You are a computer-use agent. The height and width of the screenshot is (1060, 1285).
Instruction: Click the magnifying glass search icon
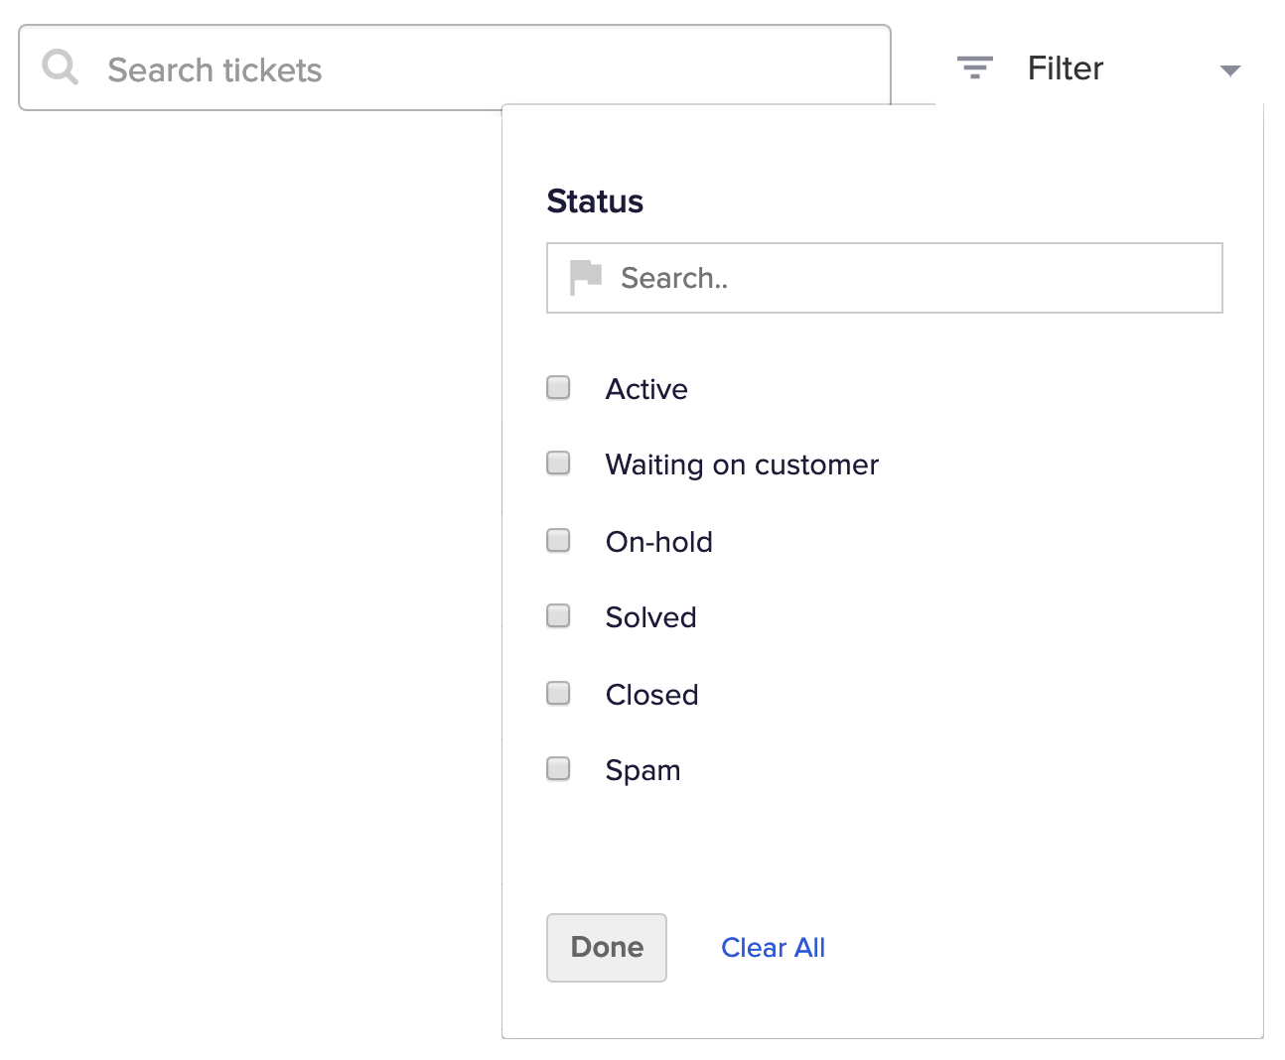pyautogui.click(x=61, y=67)
